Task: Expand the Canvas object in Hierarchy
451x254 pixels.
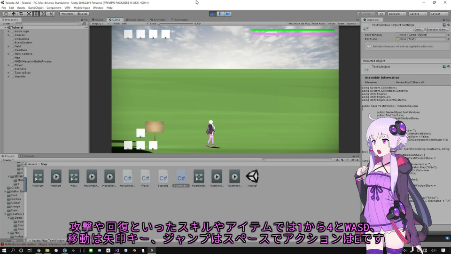Action: [x=8, y=35]
